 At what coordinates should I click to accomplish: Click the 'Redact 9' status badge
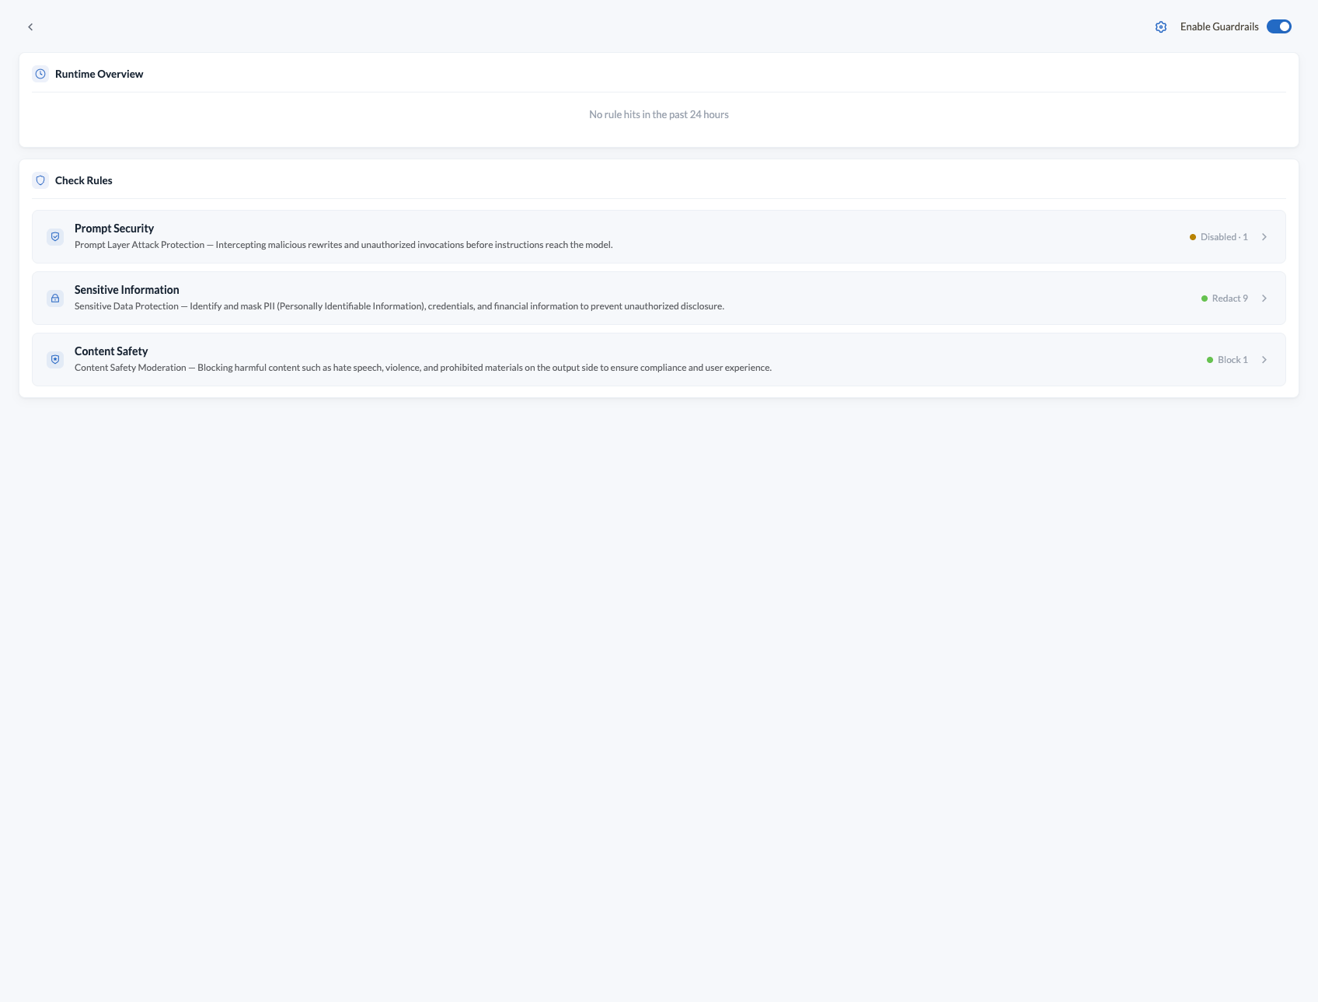pos(1225,299)
